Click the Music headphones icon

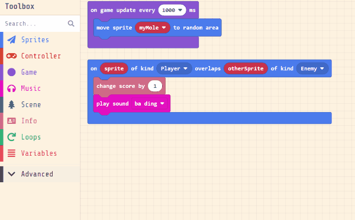(x=11, y=88)
